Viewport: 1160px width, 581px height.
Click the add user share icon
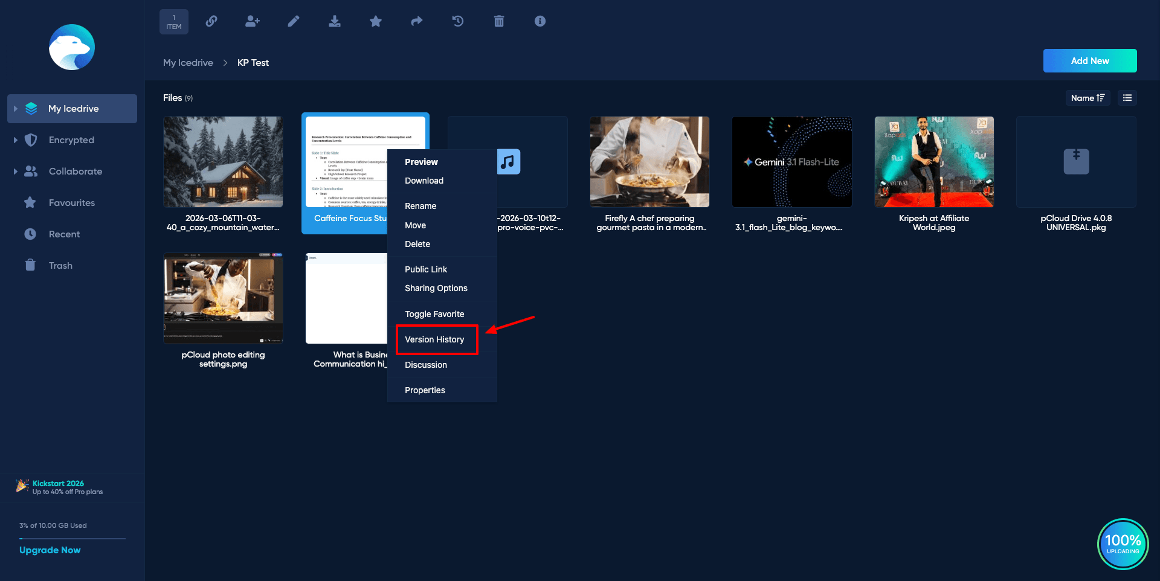pyautogui.click(x=253, y=21)
